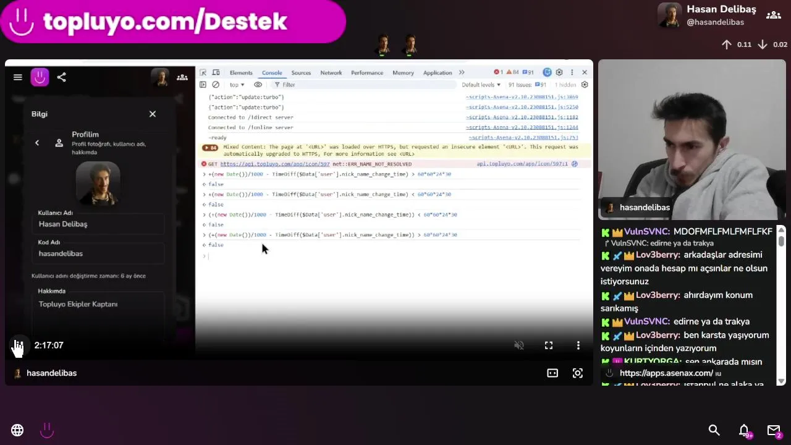Open DevTools settings gear in the DevTools tab bar
This screenshot has width=791, height=445.
tap(559, 72)
